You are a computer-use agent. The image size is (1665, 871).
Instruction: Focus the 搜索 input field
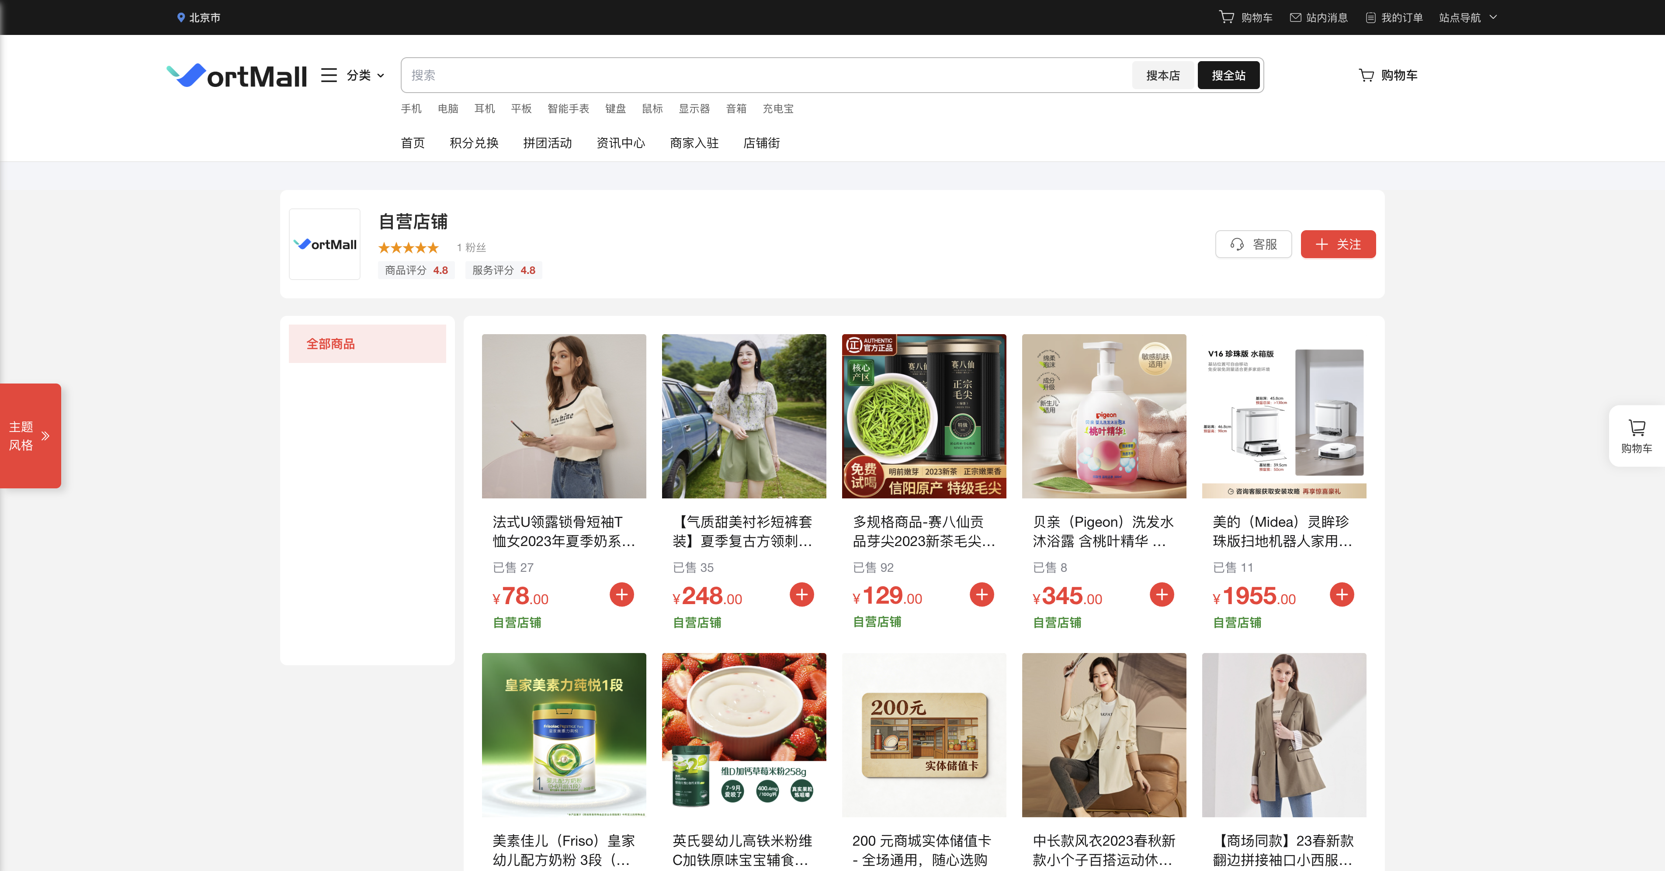[766, 76]
